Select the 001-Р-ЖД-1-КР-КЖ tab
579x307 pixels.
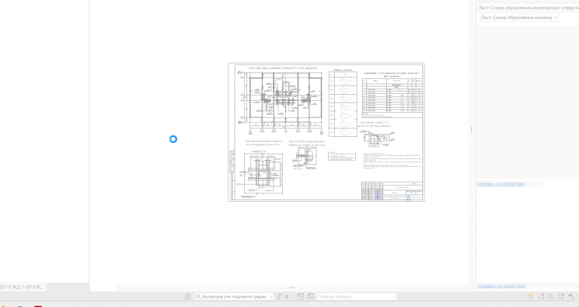pos(22,287)
